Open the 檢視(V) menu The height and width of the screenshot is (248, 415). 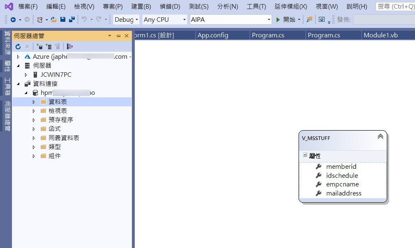84,7
